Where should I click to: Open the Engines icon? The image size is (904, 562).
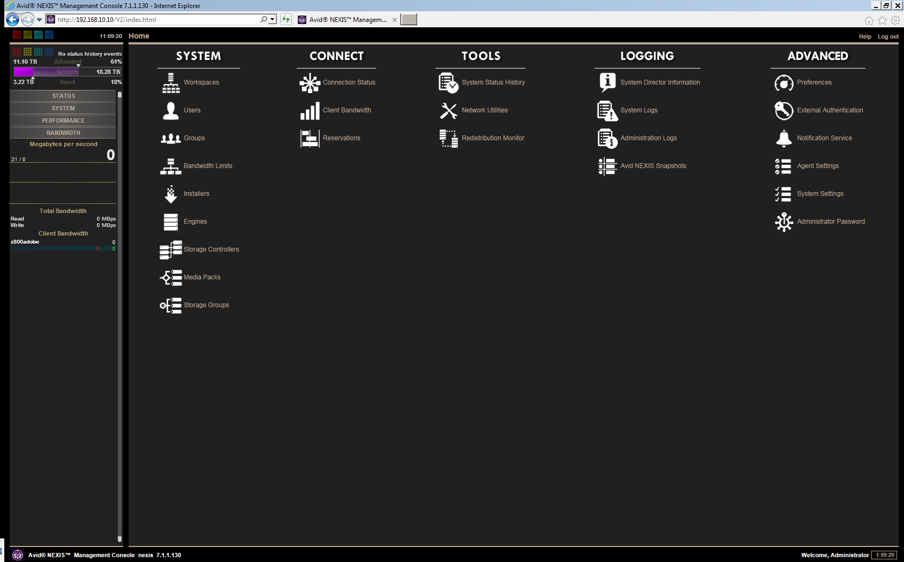pyautogui.click(x=171, y=222)
